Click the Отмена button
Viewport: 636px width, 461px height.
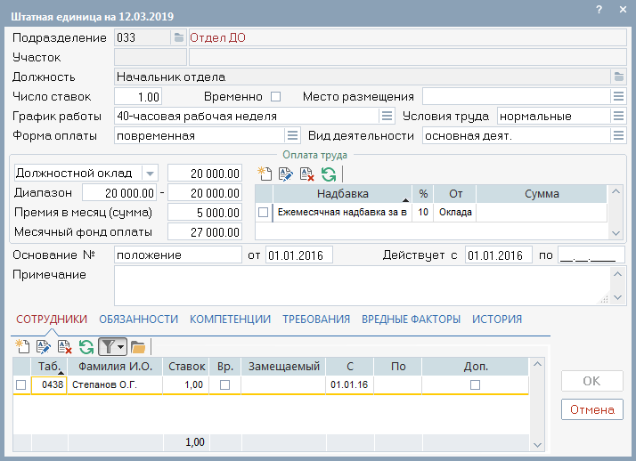click(x=591, y=409)
